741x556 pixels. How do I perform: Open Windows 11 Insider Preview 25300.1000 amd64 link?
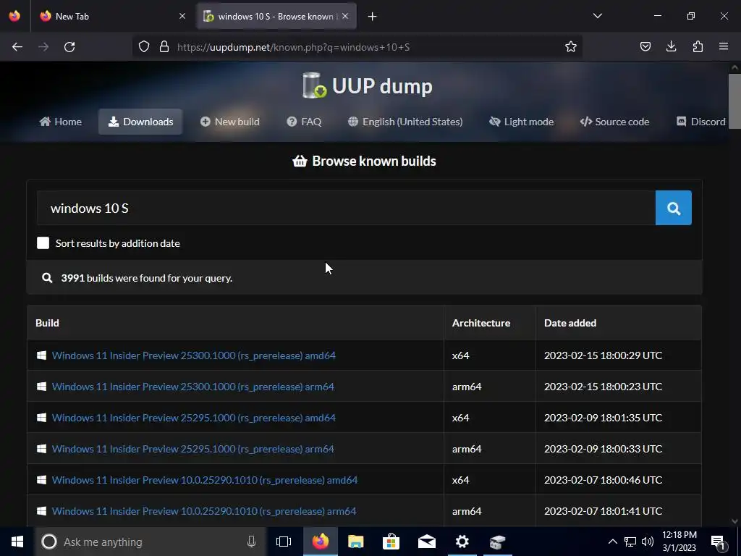(194, 355)
